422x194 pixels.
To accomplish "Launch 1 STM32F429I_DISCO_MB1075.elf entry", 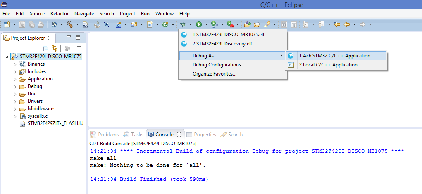I will [233, 35].
